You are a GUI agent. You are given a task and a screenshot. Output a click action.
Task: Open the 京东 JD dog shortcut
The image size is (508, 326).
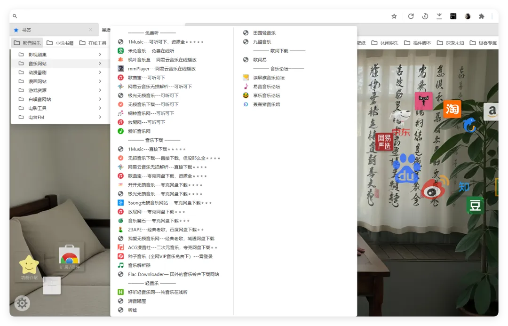pos(401,122)
